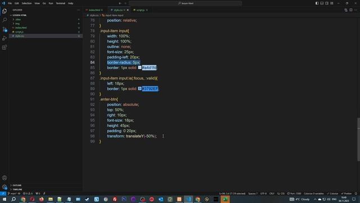Select style.css in the Explorer tree

point(20,36)
